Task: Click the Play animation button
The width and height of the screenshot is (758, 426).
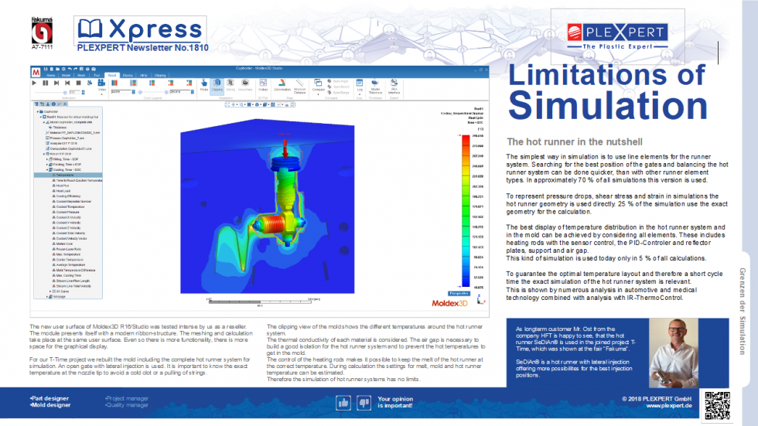Action: pos(34,83)
